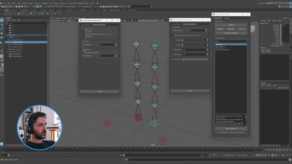Click the Save Scene icon
Viewport: 292px width, 164px height.
(x=21, y=6)
